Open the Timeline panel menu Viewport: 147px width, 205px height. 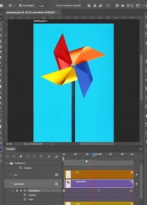coord(141,149)
